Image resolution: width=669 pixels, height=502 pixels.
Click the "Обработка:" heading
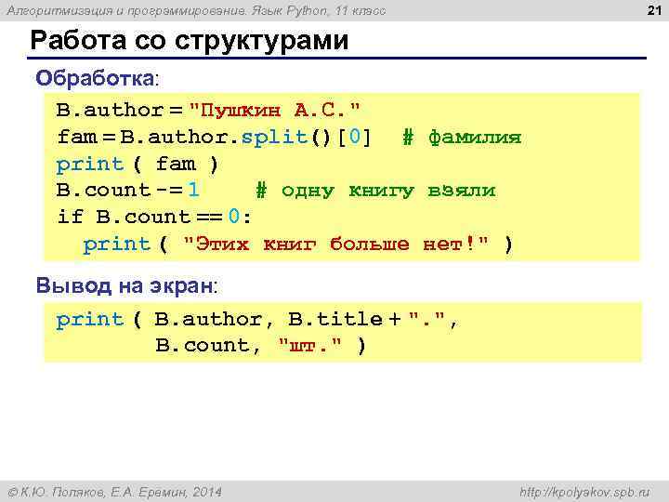pyautogui.click(x=97, y=78)
